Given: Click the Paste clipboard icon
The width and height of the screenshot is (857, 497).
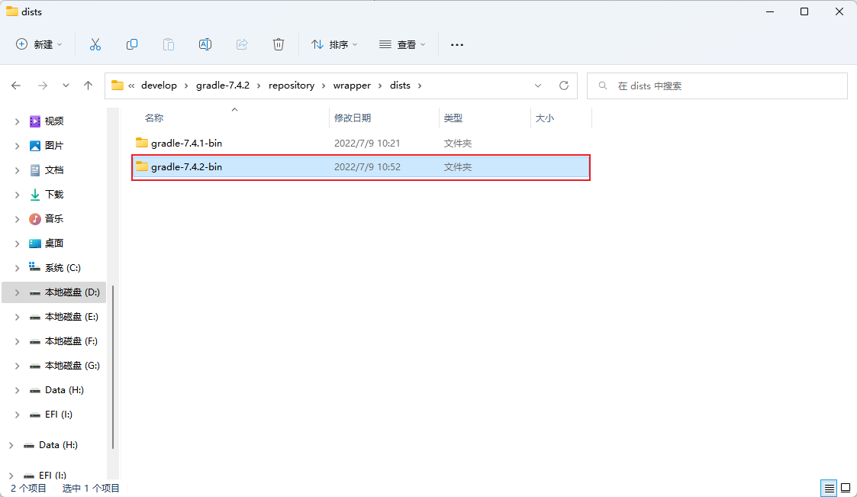Looking at the screenshot, I should point(169,44).
